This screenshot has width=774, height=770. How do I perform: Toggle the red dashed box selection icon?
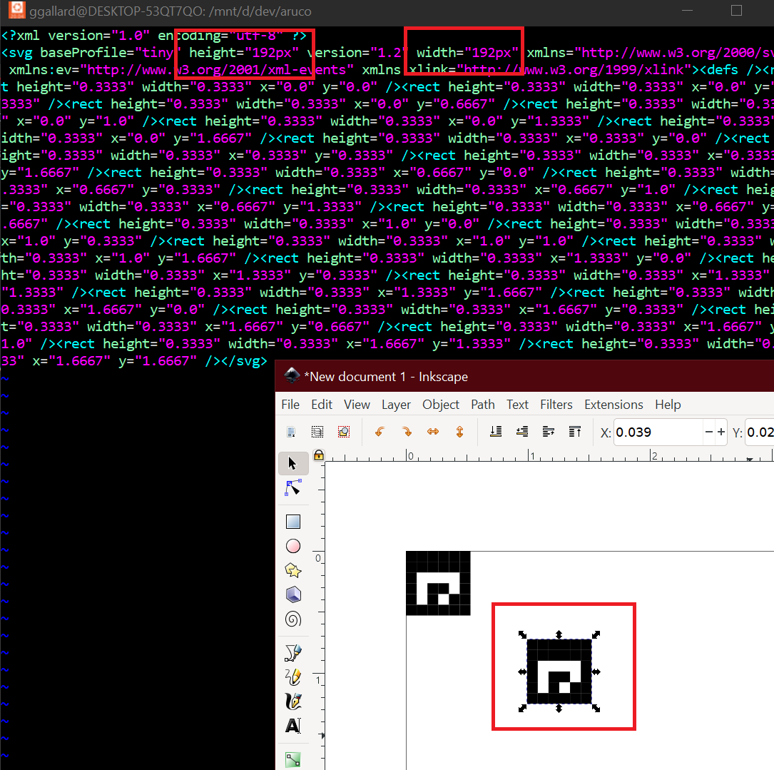click(x=344, y=432)
